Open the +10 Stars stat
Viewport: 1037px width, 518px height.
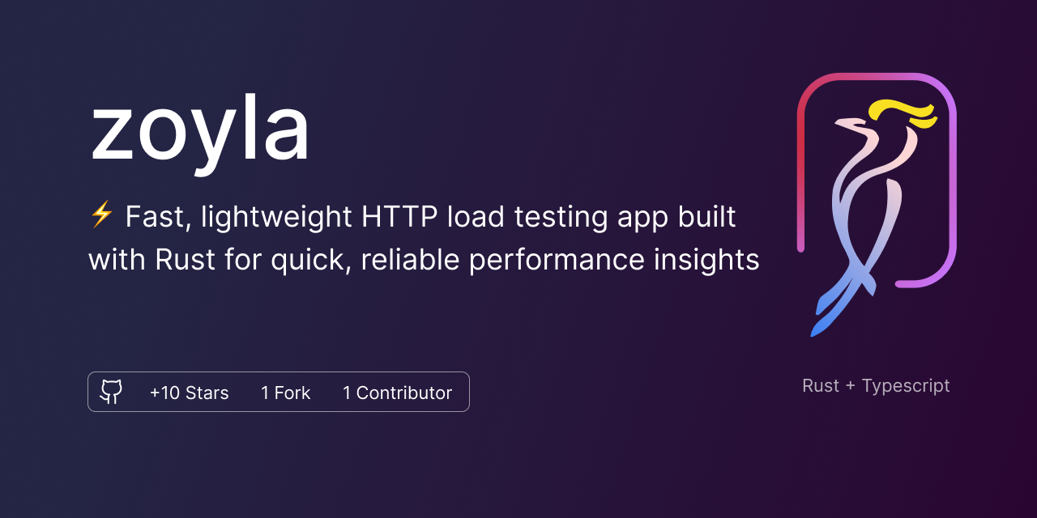[189, 393]
